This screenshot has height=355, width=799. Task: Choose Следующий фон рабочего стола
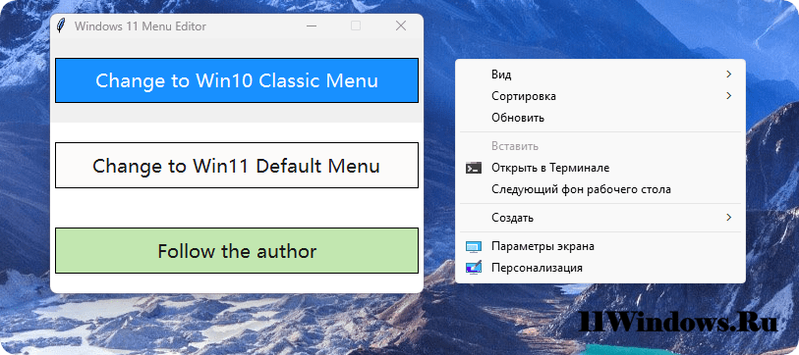[x=600, y=189]
